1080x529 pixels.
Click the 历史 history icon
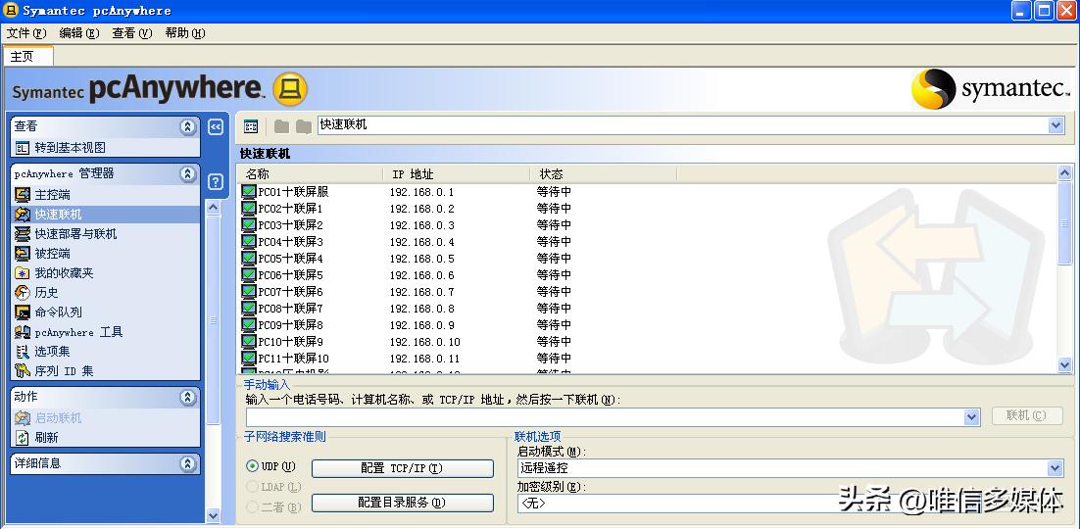pyautogui.click(x=23, y=293)
